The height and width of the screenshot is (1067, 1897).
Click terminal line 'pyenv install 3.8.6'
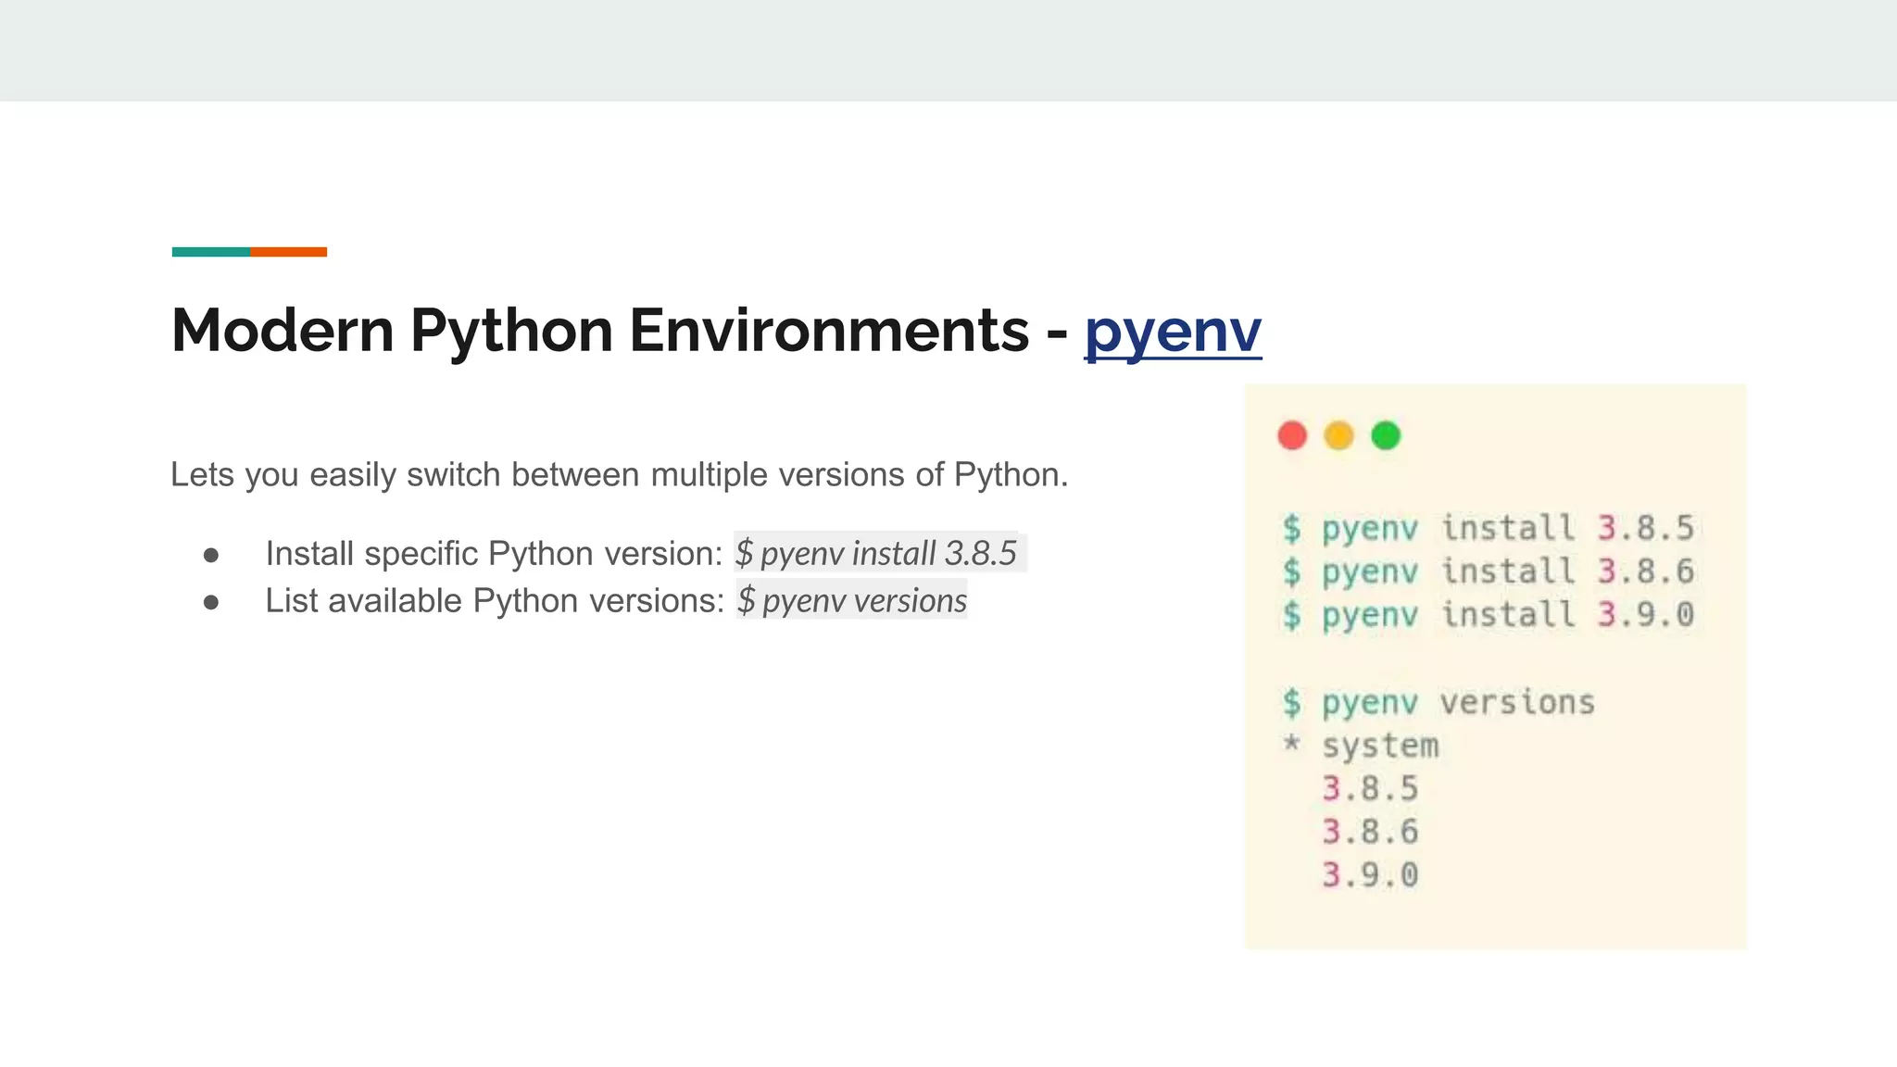point(1488,571)
